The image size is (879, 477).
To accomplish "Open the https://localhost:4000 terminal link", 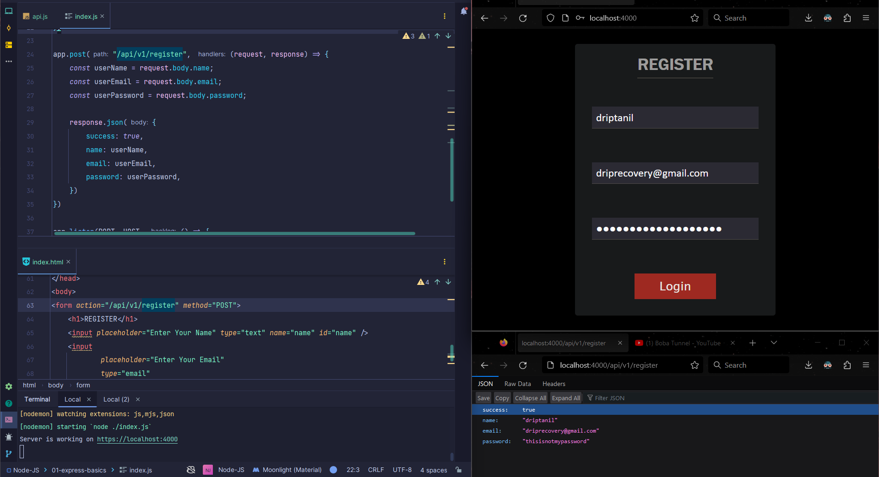I will coord(137,439).
